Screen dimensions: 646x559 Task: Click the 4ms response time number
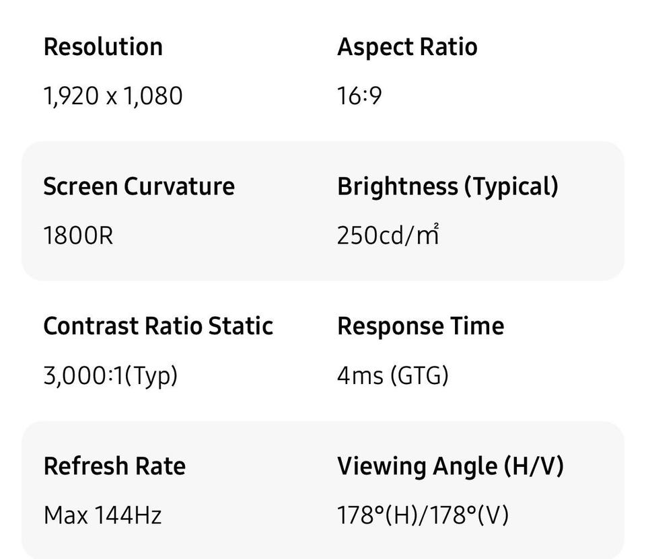360,375
